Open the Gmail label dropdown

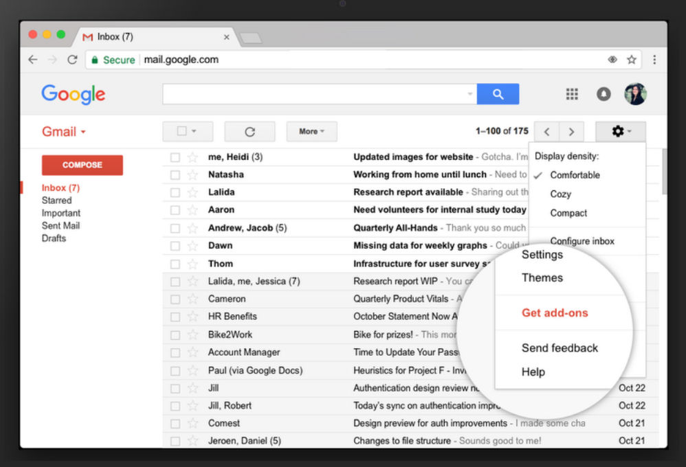[x=64, y=132]
